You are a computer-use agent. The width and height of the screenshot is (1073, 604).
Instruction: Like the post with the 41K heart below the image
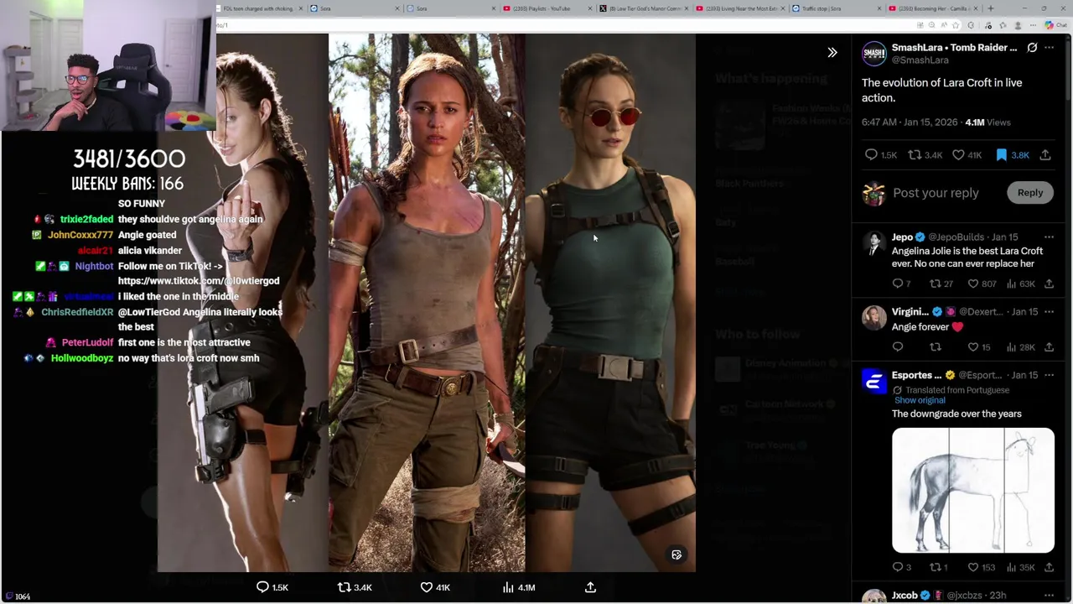tap(435, 587)
